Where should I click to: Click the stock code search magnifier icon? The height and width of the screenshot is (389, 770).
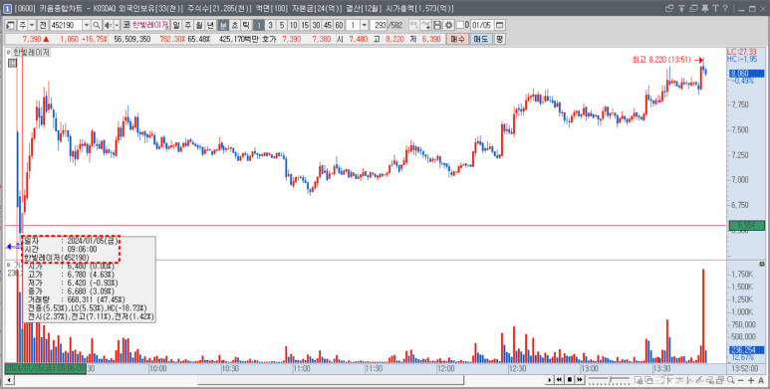[x=97, y=25]
